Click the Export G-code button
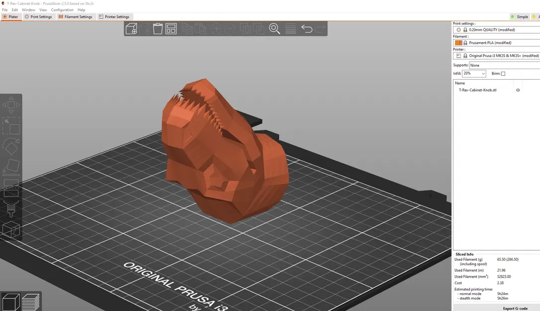The width and height of the screenshot is (540, 311). [x=515, y=309]
